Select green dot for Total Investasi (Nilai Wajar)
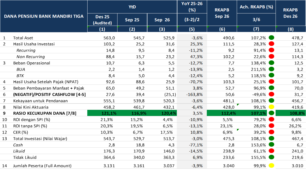Screen dimensions: 306x170 click(x=271, y=139)
